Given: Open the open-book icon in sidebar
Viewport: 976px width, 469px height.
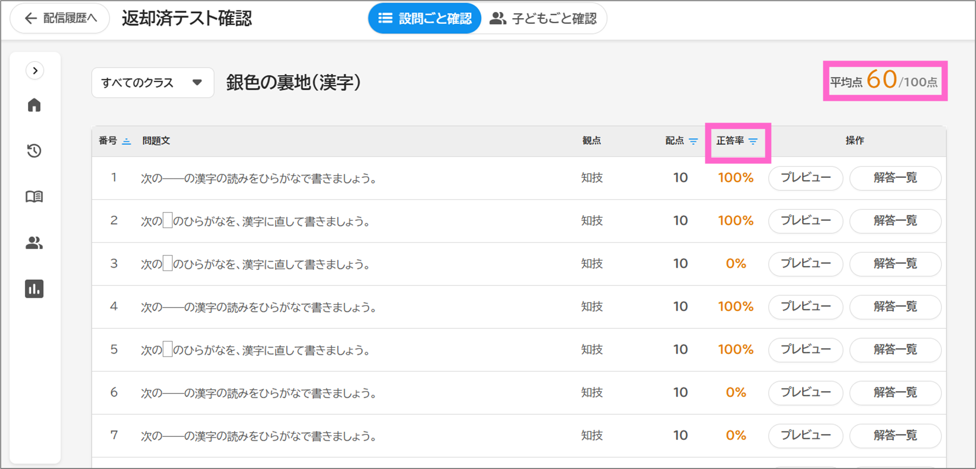Looking at the screenshot, I should [x=34, y=196].
